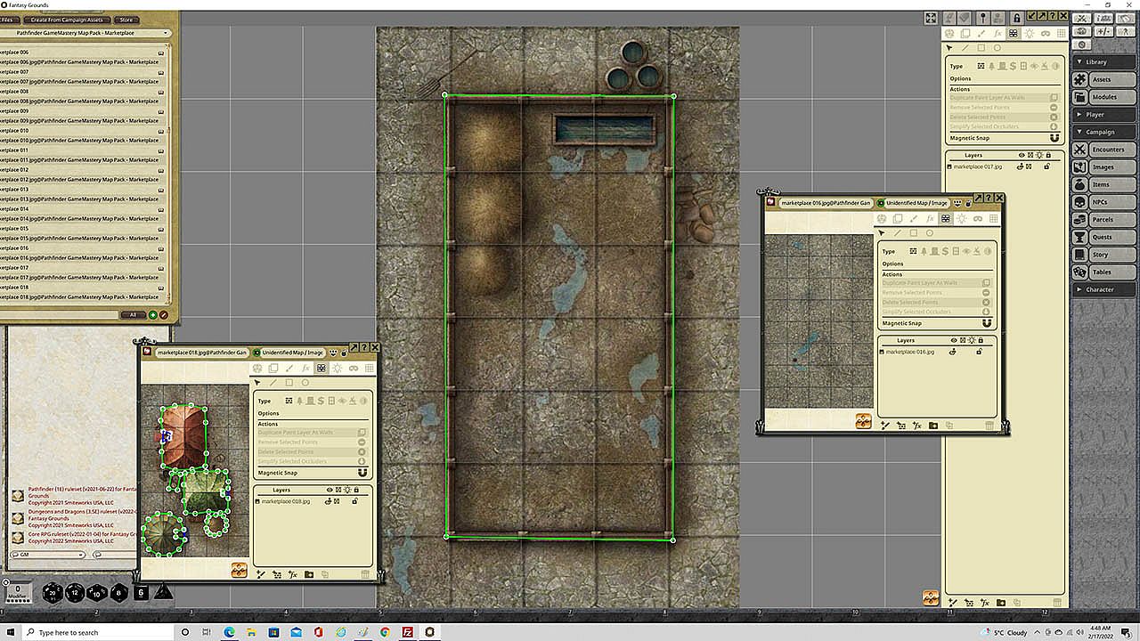
Task: Toggle lock on marketplace 017.jpg layer
Action: tap(1046, 166)
